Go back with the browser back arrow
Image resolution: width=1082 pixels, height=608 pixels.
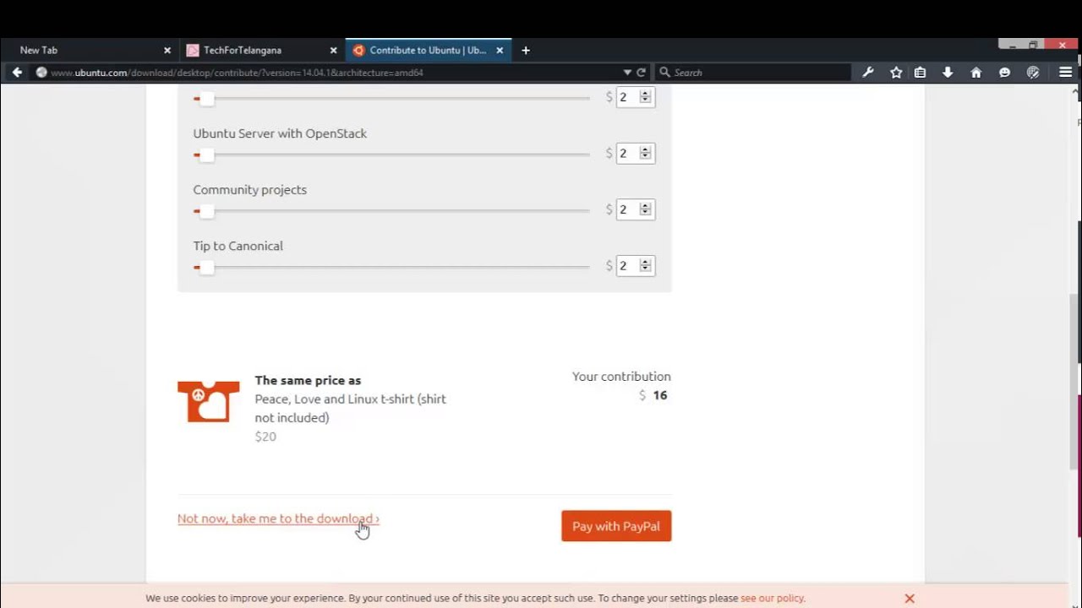[17, 73]
